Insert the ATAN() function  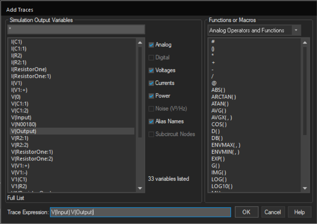pos(220,104)
